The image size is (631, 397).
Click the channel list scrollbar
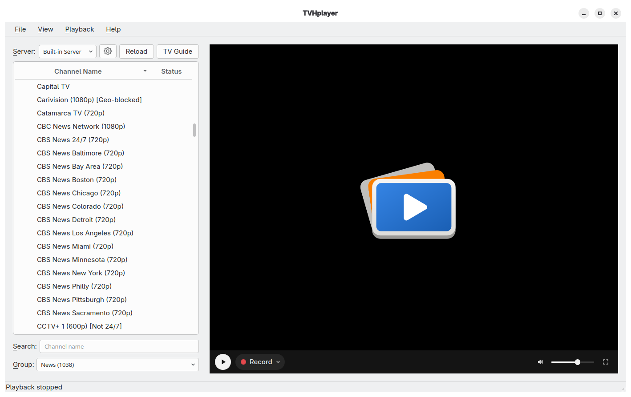[x=194, y=130]
